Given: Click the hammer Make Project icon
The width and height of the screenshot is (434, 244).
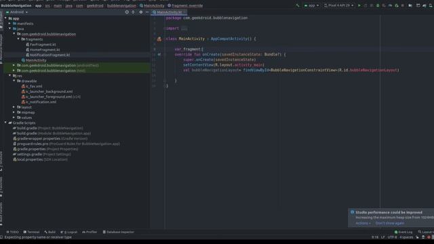Looking at the screenshot, I should (x=298, y=5).
